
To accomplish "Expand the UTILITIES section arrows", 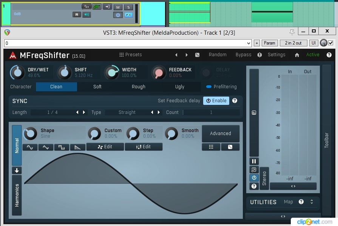I will [312, 201].
